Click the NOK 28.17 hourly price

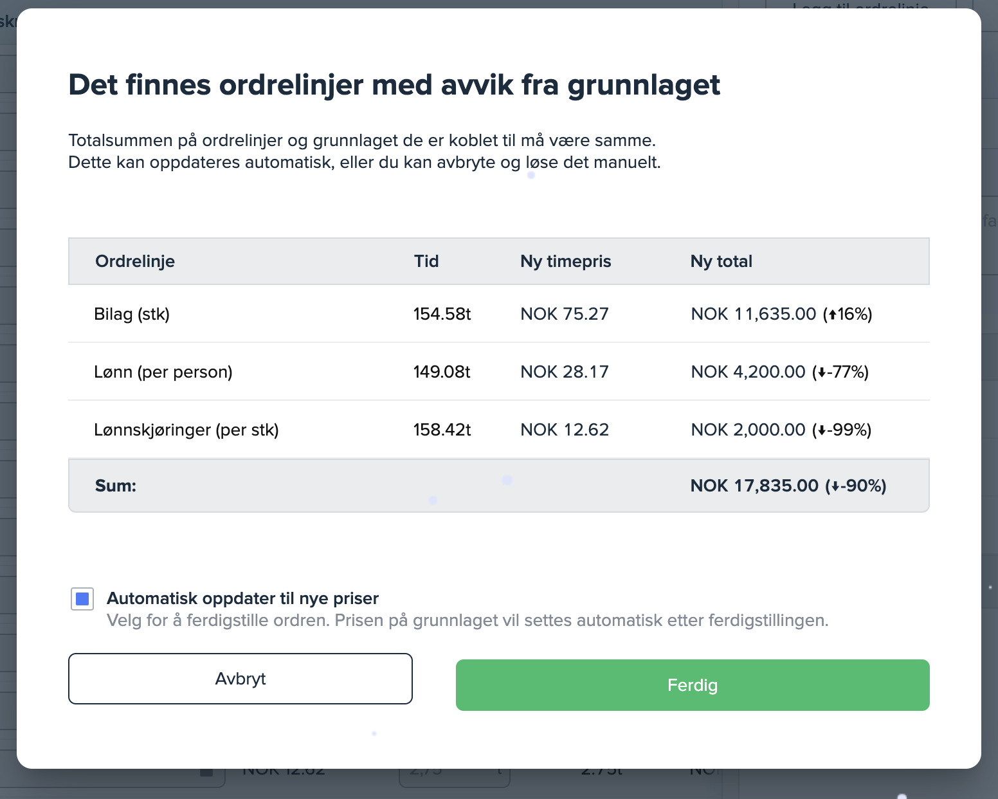(564, 372)
